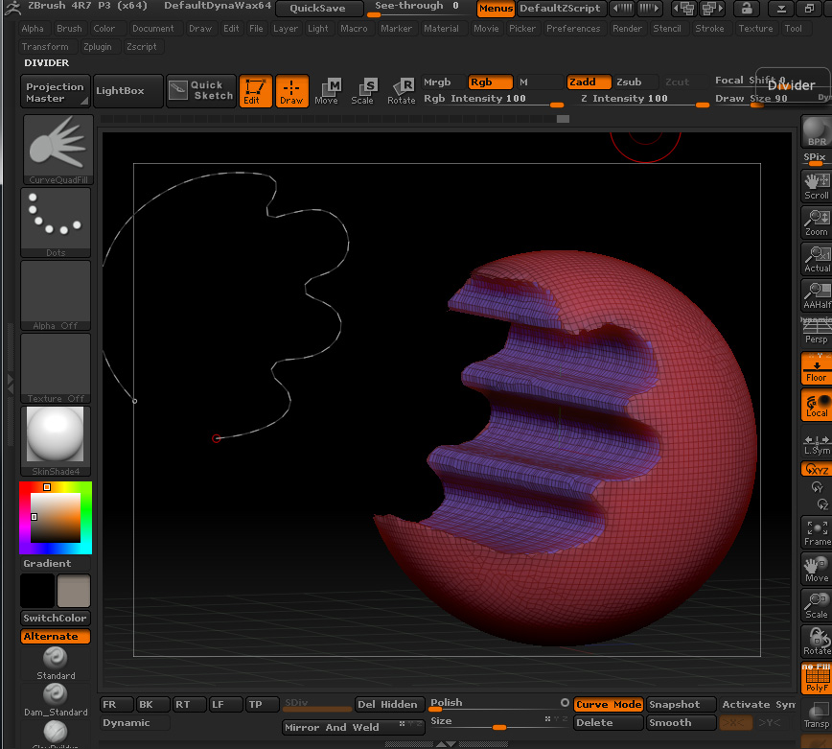Select the Move tool in top shelf
832x749 pixels.
click(x=326, y=91)
